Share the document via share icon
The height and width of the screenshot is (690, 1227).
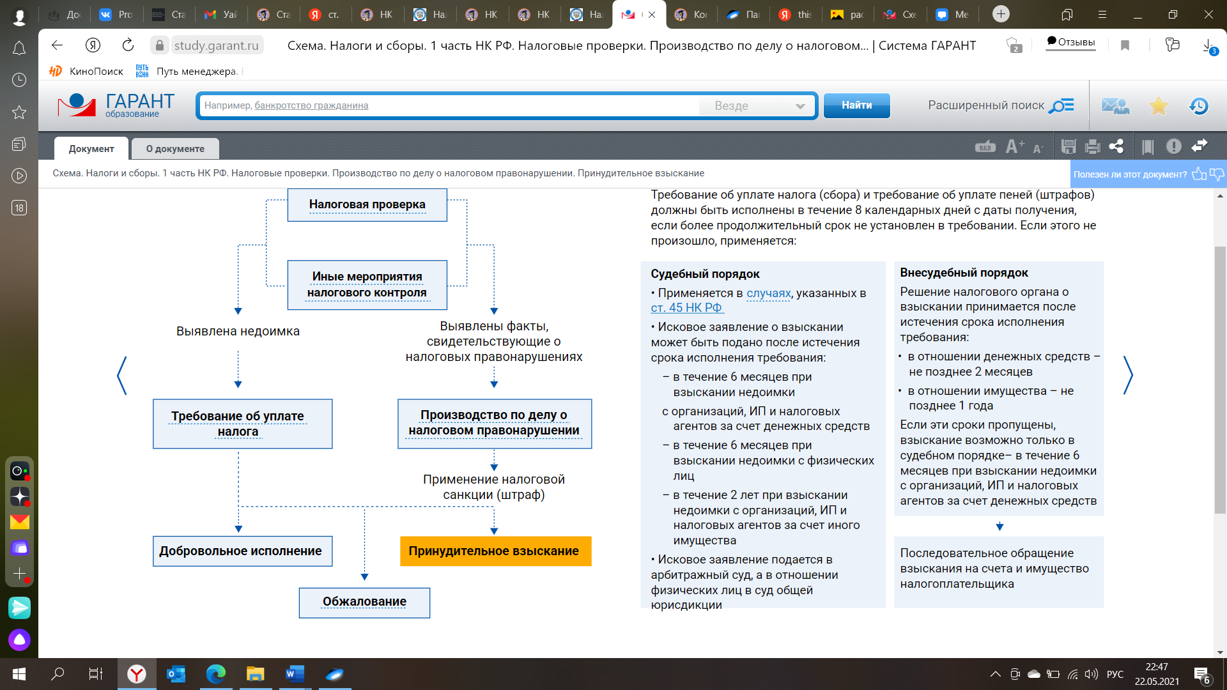pos(1116,147)
